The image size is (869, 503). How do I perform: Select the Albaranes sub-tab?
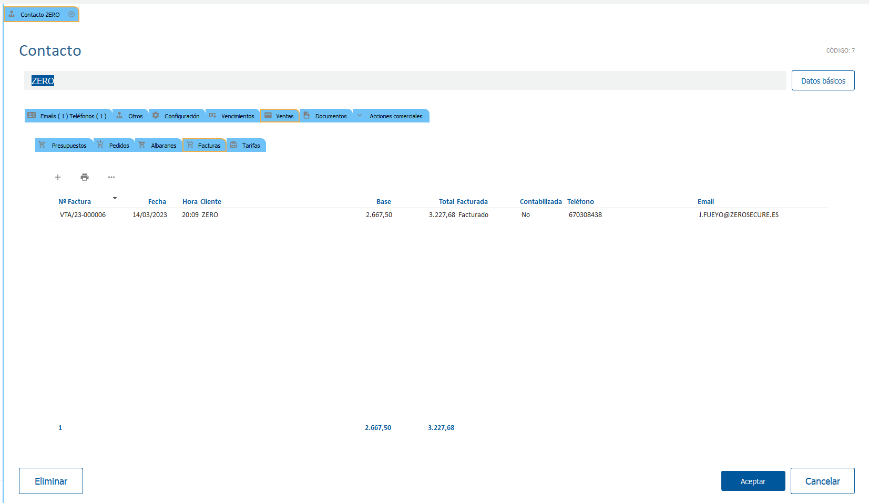163,146
